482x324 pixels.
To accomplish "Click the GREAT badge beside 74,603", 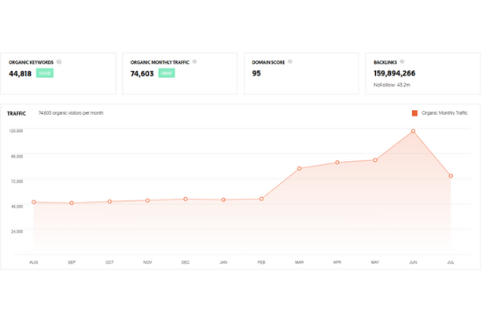I will 167,73.
